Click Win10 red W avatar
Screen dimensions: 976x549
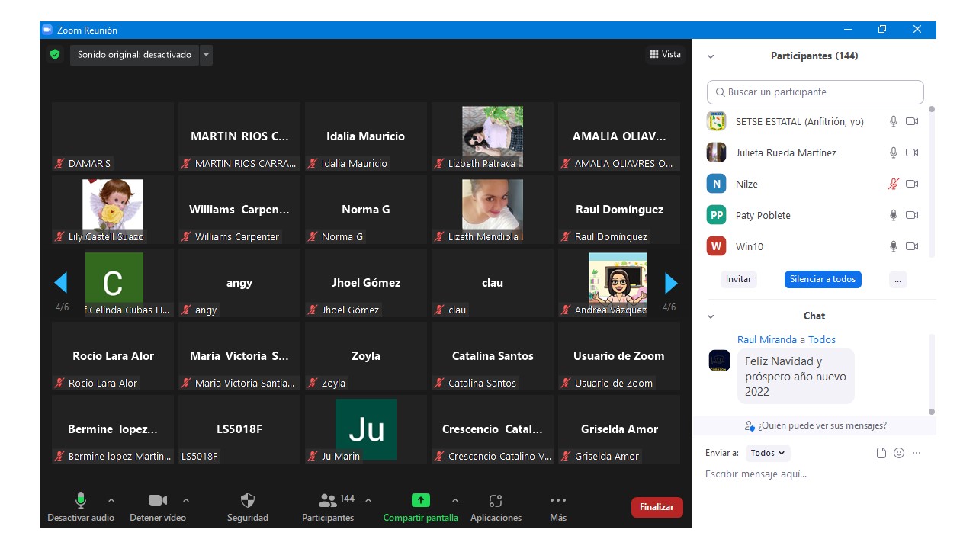click(x=716, y=246)
